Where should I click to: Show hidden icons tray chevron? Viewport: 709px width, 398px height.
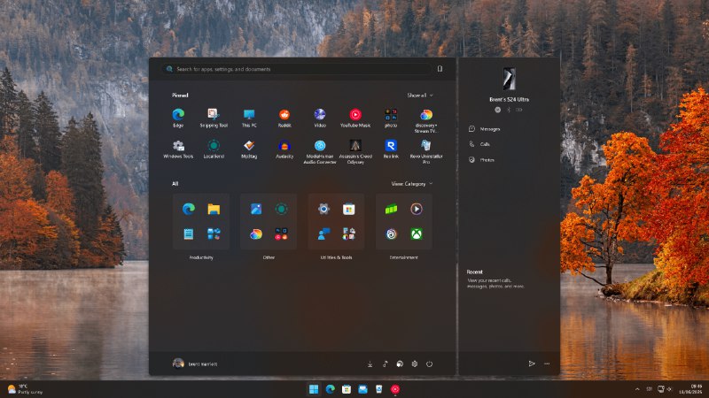[637, 389]
